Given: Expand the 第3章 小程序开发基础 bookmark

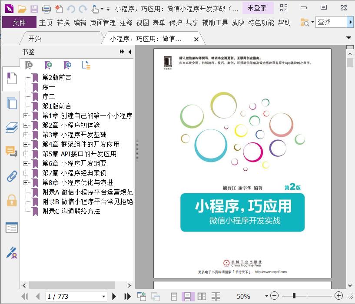Looking at the screenshot, I should click(26, 135).
